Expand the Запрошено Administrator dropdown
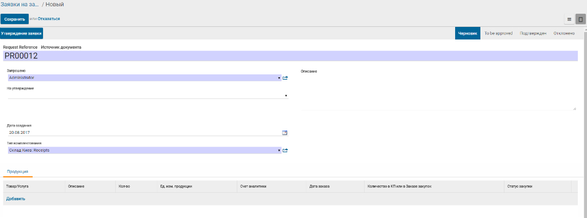Screen dimensions: 587x218 coord(279,78)
